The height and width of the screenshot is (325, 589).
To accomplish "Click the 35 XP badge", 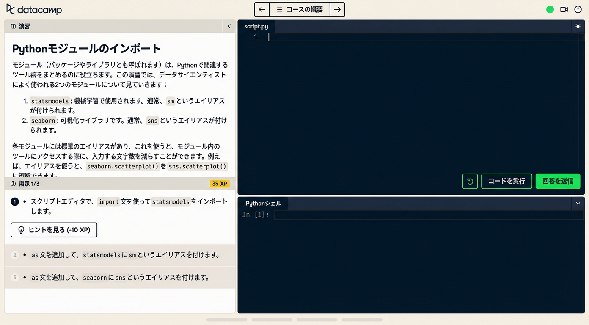I will point(220,184).
